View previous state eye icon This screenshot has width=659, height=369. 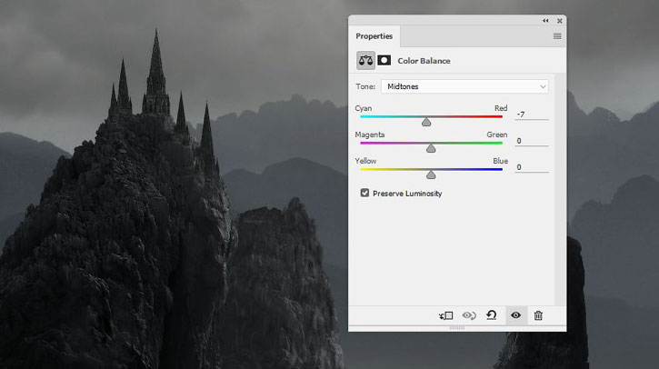coord(469,315)
